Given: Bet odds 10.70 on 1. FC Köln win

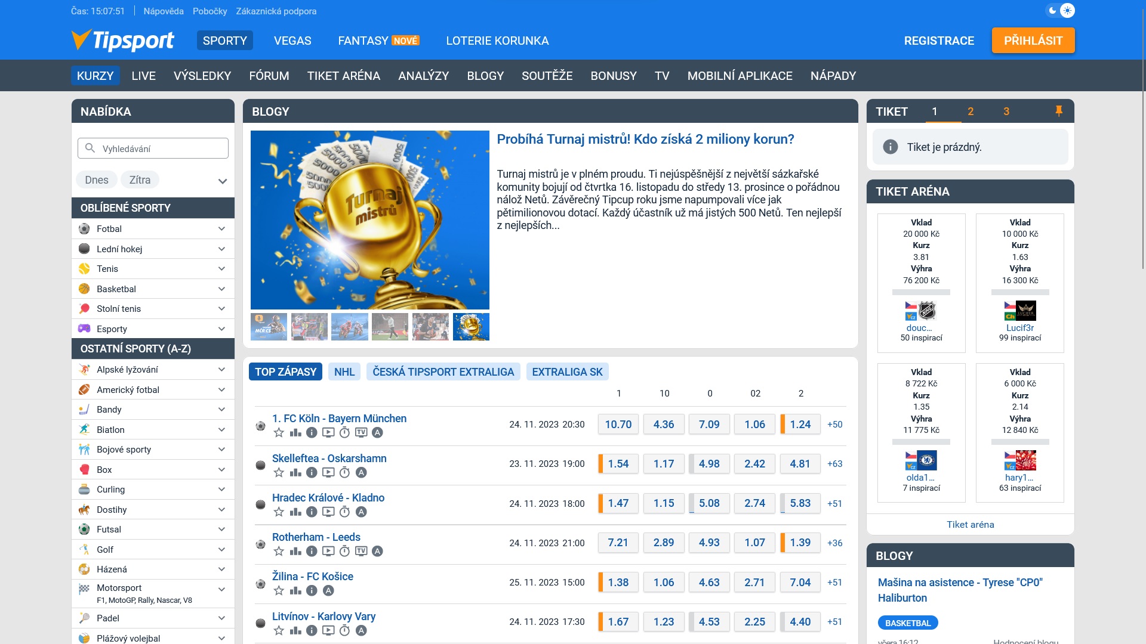Looking at the screenshot, I should [x=618, y=425].
